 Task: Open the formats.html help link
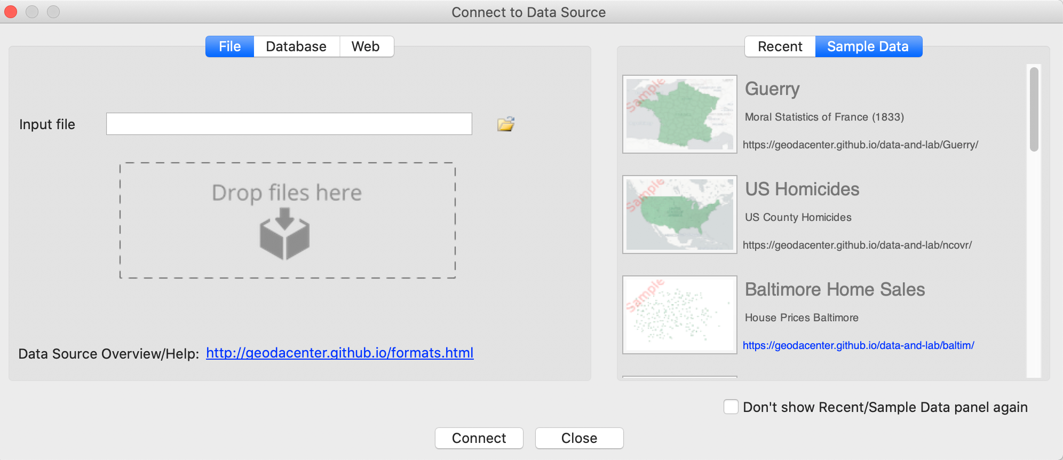[340, 353]
